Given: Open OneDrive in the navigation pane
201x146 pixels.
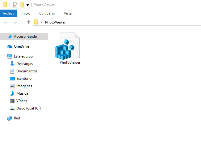Looking at the screenshot, I should (x=21, y=46).
